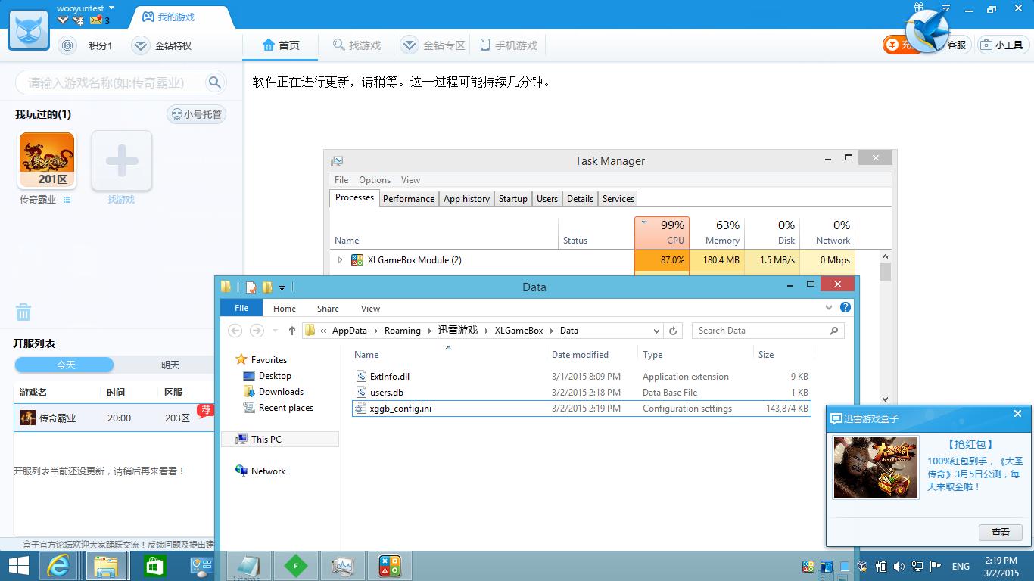The width and height of the screenshot is (1034, 581).
Task: Click the XLGameBox Module process icon
Action: pyautogui.click(x=357, y=260)
